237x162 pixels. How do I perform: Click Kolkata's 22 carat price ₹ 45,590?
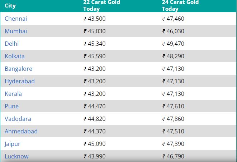[x=94, y=56]
